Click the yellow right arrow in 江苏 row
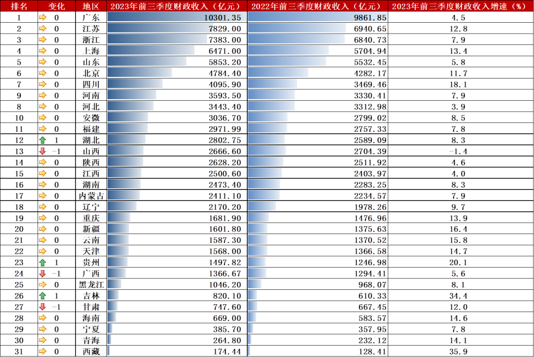 click(43, 29)
